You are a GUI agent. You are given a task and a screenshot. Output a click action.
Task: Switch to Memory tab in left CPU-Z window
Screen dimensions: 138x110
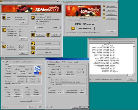(26, 62)
